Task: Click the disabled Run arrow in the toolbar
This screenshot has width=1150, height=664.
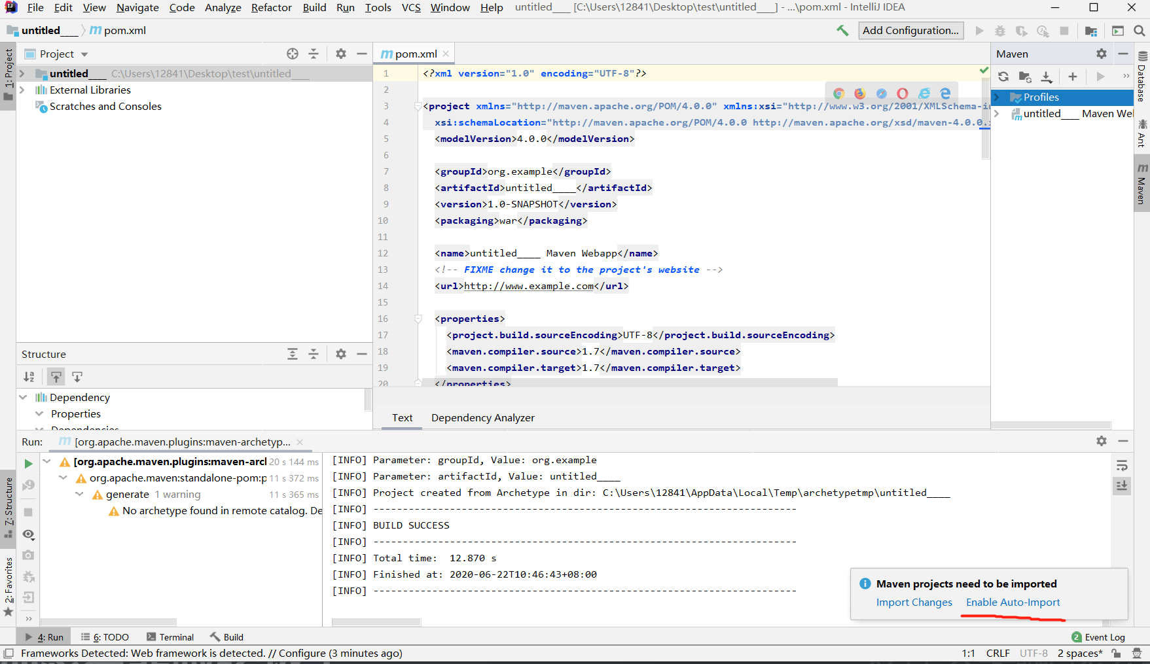Action: (x=979, y=31)
